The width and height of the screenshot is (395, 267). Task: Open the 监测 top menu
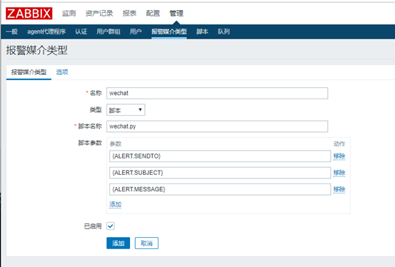coord(69,14)
